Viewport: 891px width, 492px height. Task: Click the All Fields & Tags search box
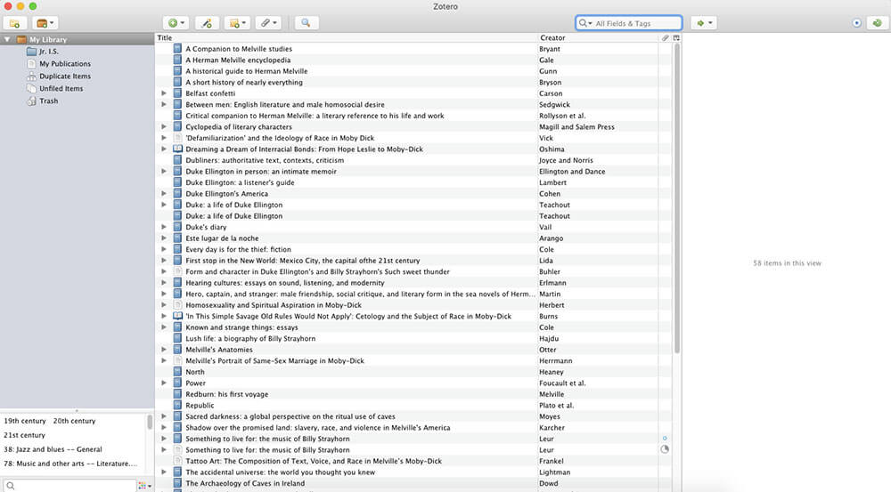coord(628,23)
